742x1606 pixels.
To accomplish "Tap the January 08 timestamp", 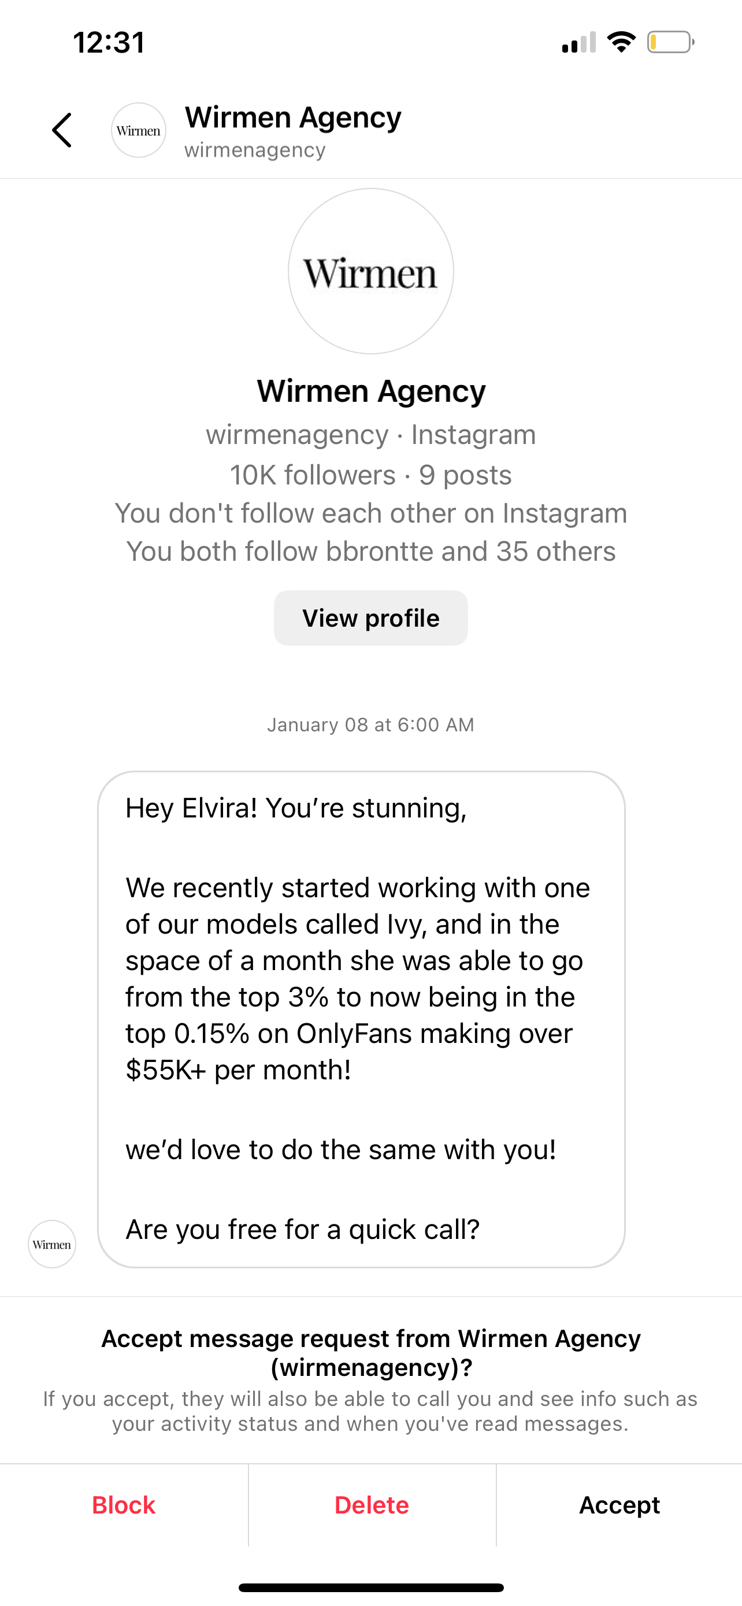I will [x=370, y=724].
